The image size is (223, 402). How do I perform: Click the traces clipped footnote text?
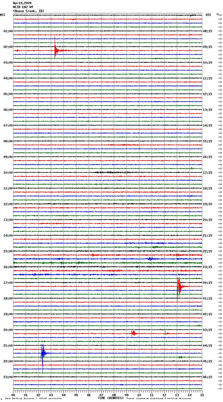pos(158,398)
